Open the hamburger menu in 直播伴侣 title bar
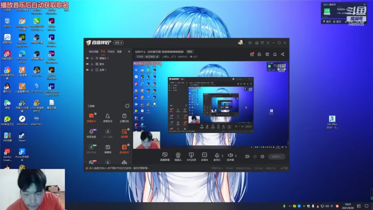This screenshot has height=210, width=373. (x=268, y=43)
